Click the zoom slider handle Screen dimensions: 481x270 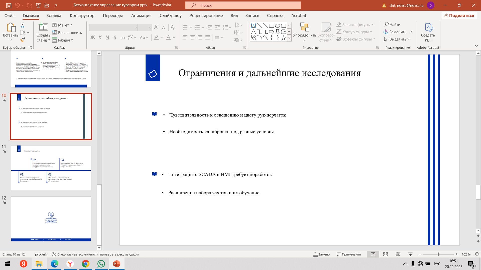[438, 254]
